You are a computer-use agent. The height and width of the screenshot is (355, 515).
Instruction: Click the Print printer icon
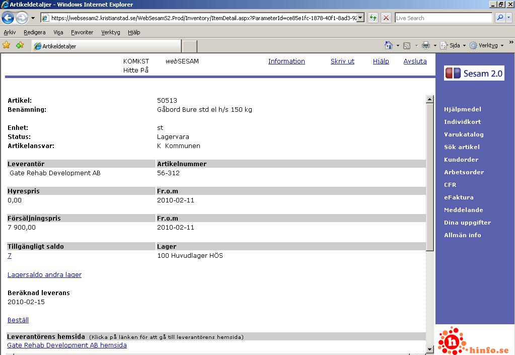pyautogui.click(x=426, y=46)
